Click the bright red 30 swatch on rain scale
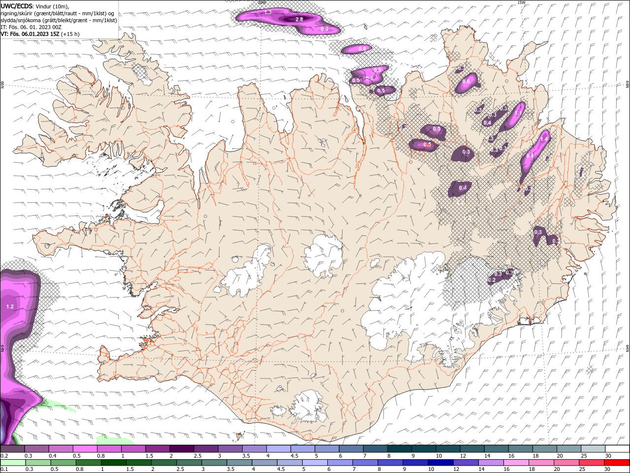 (x=617, y=463)
